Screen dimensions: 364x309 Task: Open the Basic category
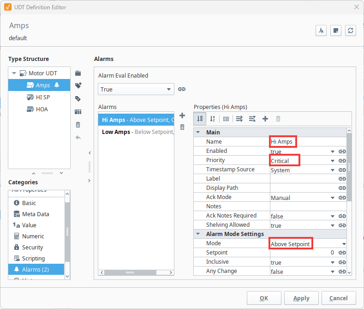click(36, 203)
